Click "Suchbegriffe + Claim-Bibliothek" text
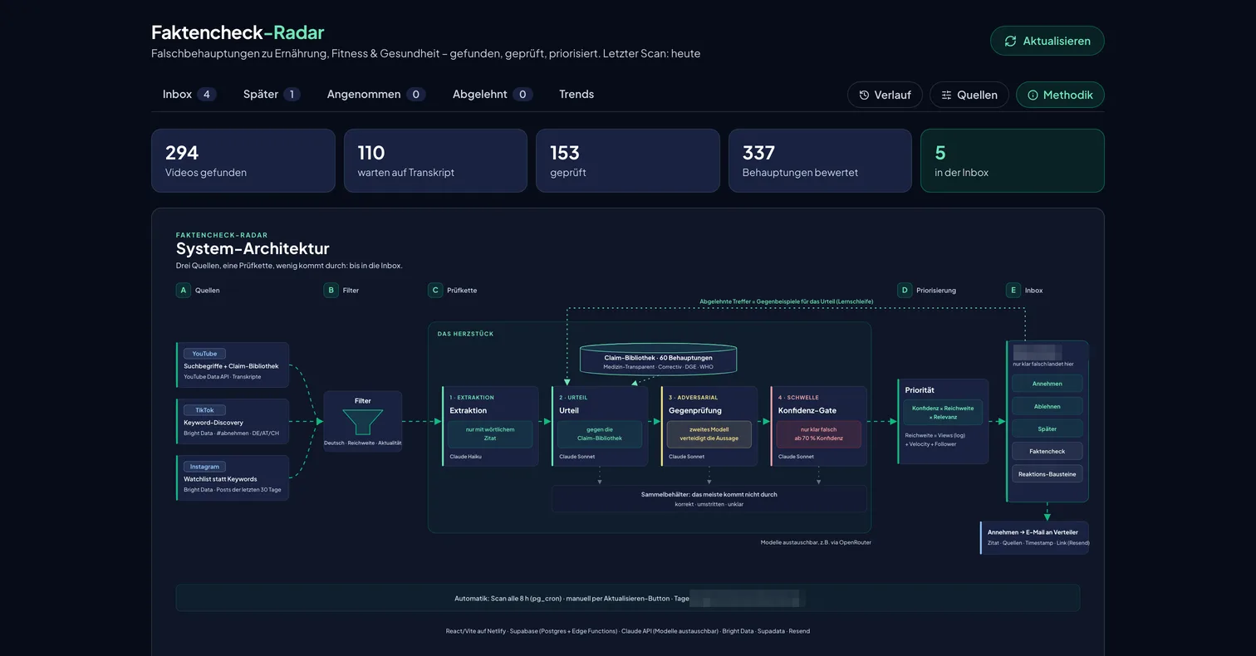Screen dimensions: 1256x656 tap(231, 366)
